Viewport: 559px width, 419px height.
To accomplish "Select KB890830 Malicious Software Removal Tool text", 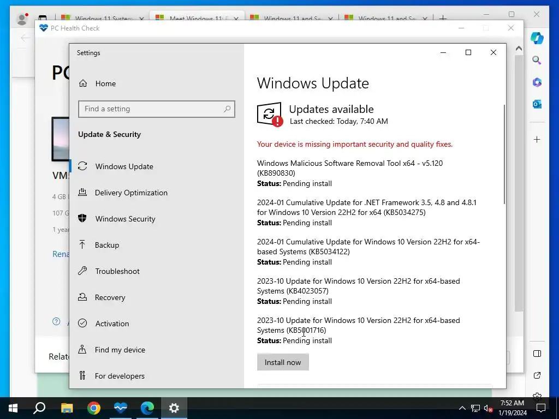I will [350, 168].
